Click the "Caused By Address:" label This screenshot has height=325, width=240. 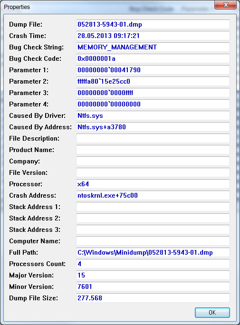pos(40,127)
